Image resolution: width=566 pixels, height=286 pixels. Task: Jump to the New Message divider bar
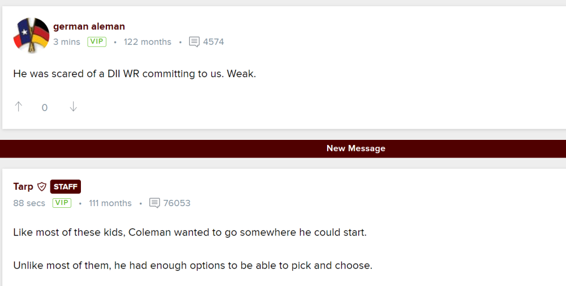click(355, 148)
